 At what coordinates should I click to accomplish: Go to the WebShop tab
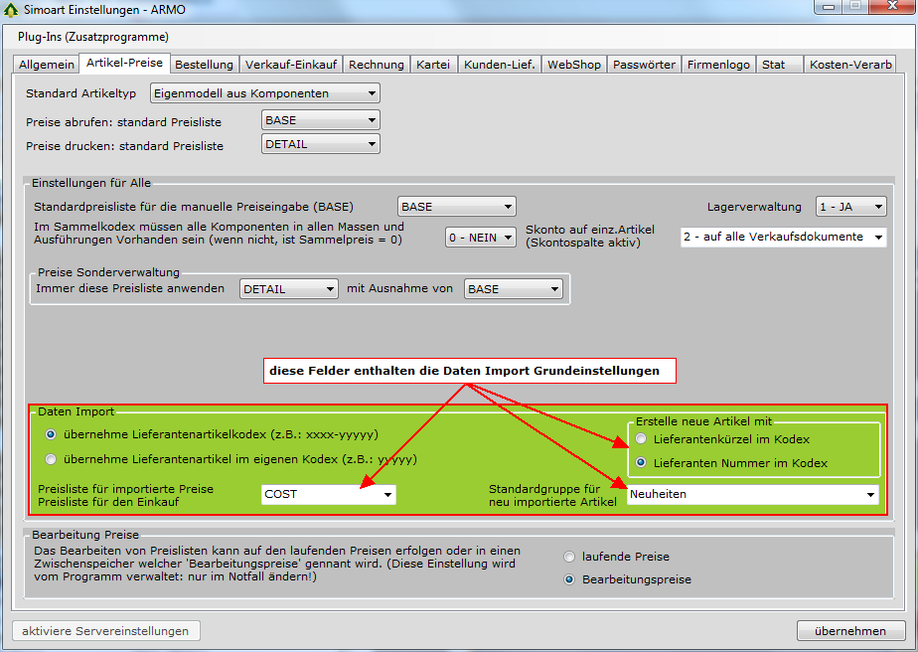pos(574,65)
